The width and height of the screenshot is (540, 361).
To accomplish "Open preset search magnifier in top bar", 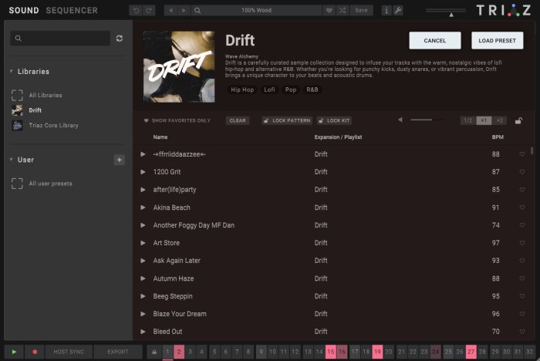I will click(197, 10).
